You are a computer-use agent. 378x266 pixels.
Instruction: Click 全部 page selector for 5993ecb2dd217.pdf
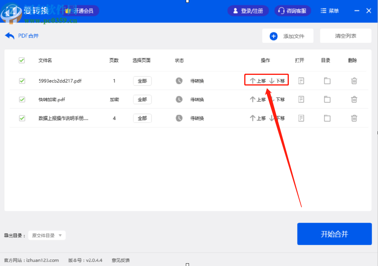[x=142, y=81]
